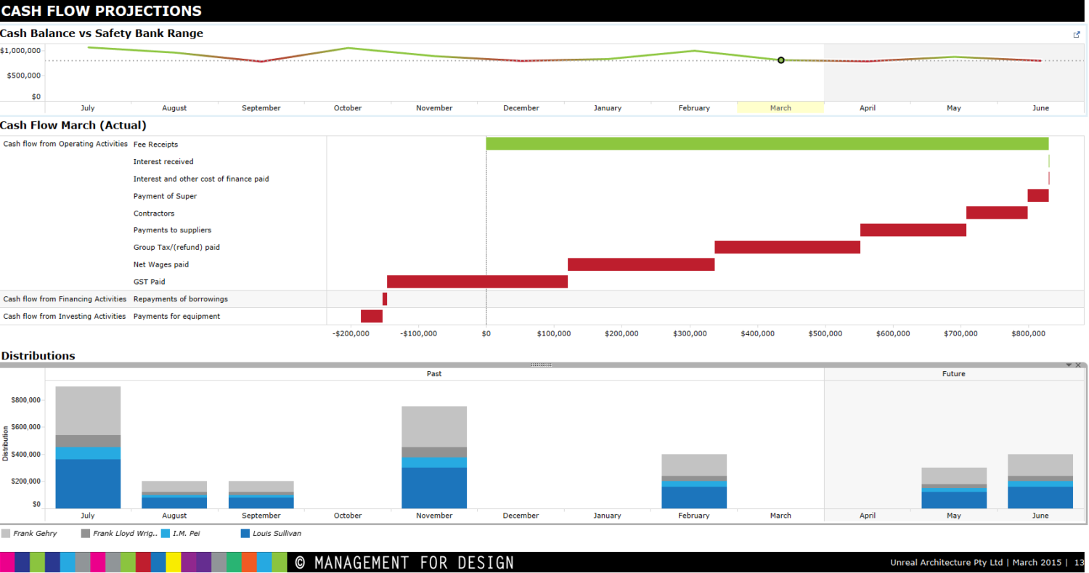This screenshot has height=573, width=1089.
Task: Click the 'GST Paid' row label
Action: pos(149,282)
